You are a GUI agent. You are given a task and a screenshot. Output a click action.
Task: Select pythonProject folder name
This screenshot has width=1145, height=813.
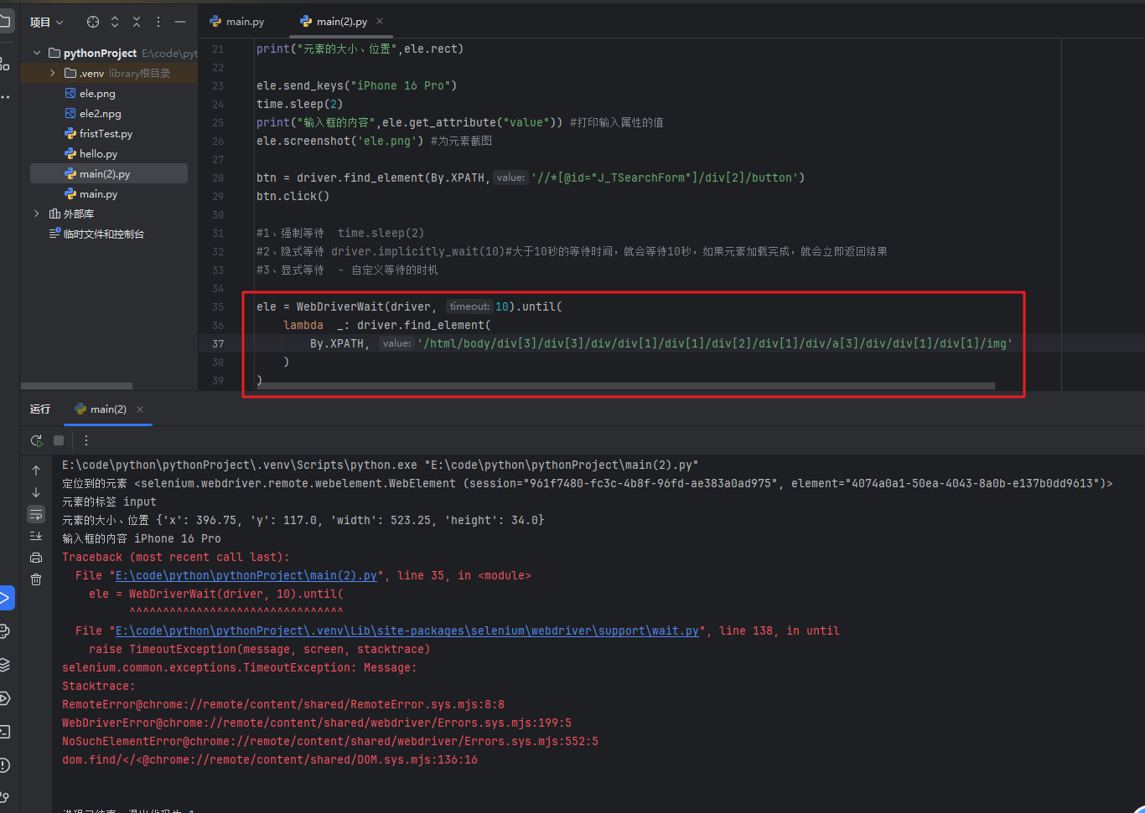pos(100,53)
